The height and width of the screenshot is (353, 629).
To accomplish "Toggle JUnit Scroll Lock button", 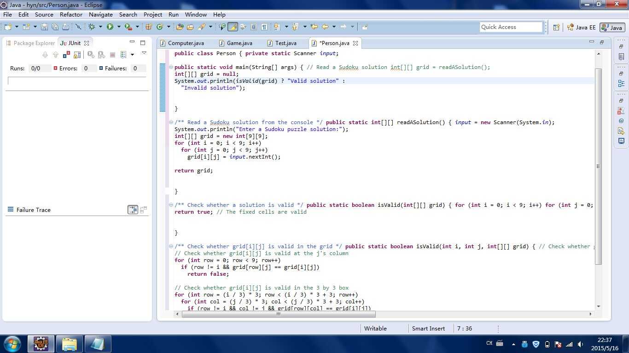I will click(x=77, y=55).
